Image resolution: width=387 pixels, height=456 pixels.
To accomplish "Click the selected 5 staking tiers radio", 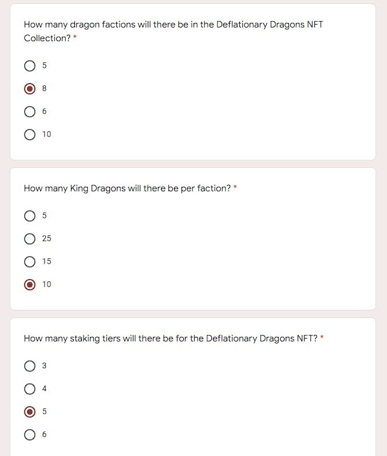I will 30,412.
